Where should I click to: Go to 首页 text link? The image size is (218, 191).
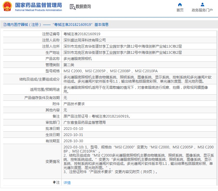[180, 10]
